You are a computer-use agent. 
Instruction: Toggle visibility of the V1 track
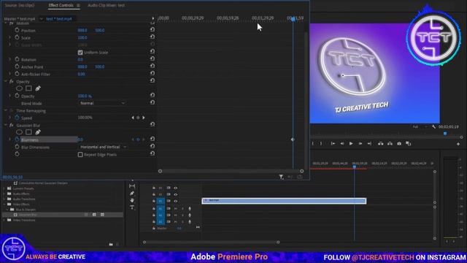(x=175, y=201)
